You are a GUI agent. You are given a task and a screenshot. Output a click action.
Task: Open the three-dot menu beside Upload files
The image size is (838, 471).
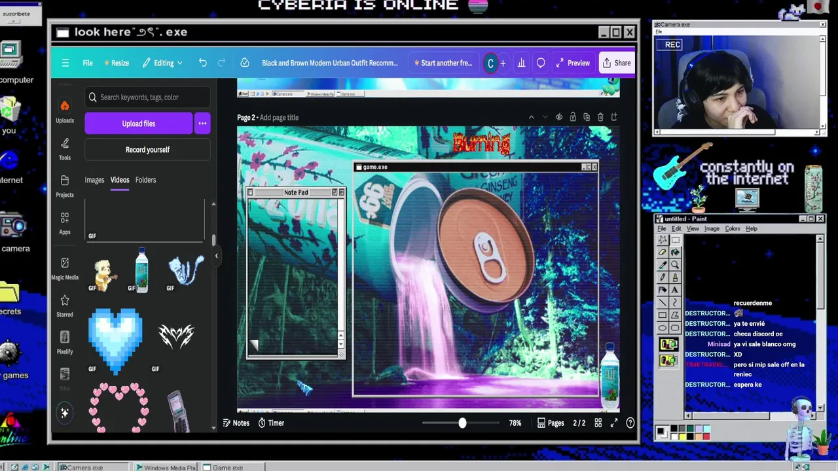tap(202, 124)
